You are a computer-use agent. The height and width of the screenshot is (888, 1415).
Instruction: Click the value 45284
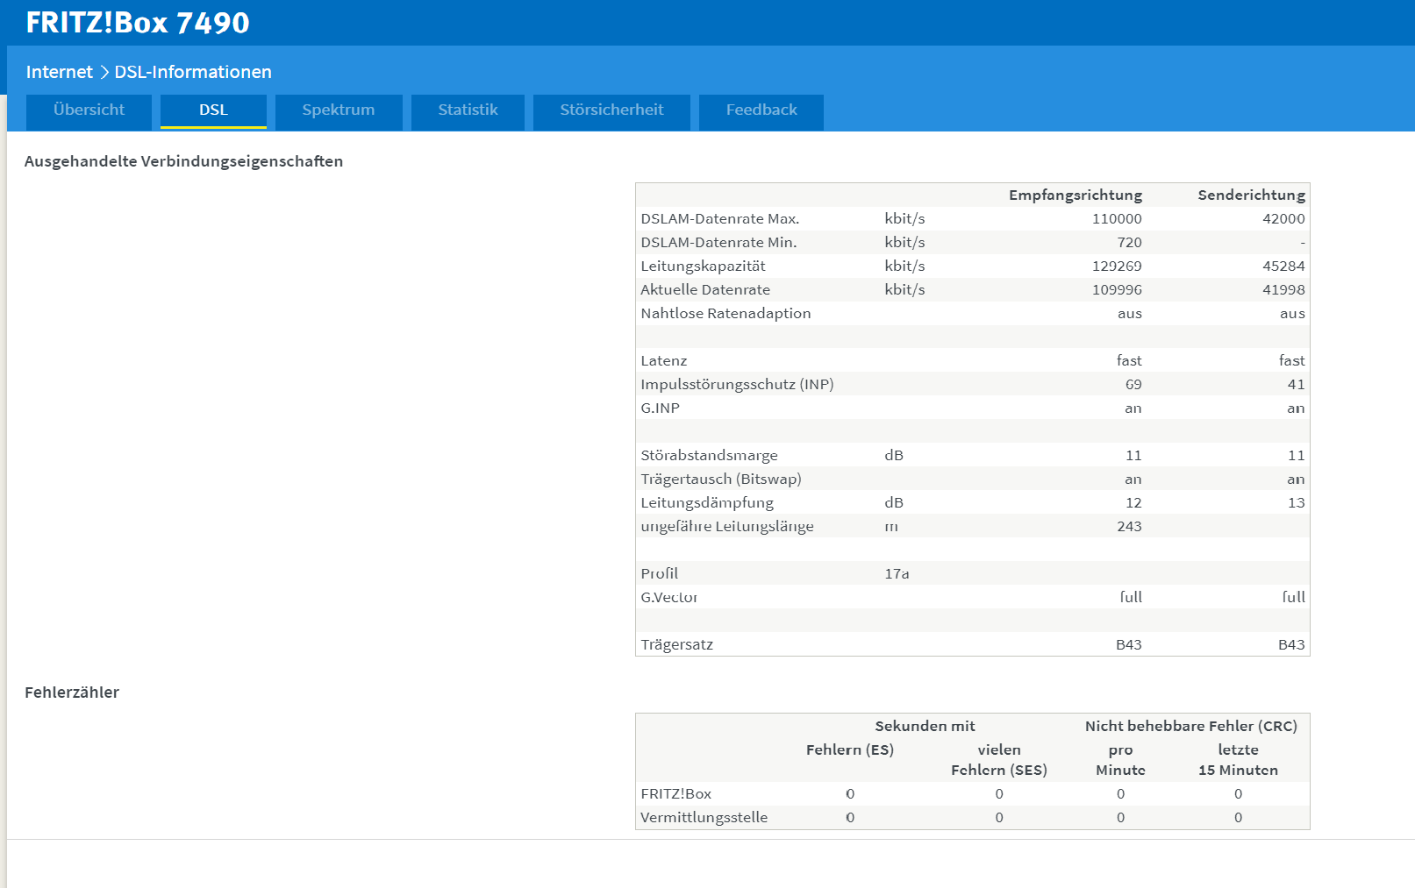pyautogui.click(x=1283, y=266)
